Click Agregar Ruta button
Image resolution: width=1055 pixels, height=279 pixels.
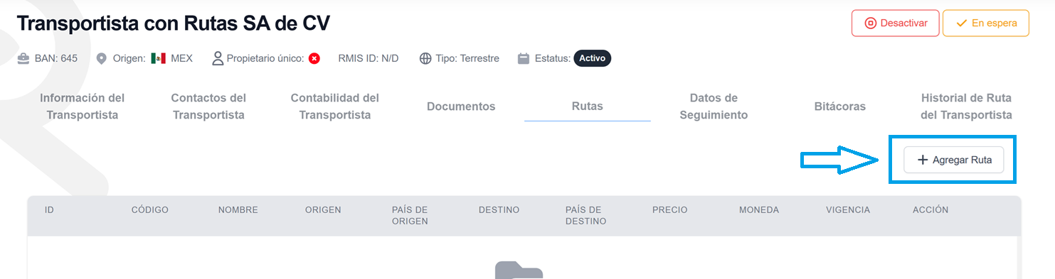953,160
